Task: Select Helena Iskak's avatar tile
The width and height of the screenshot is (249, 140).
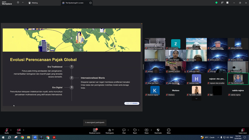Action: pos(196,79)
